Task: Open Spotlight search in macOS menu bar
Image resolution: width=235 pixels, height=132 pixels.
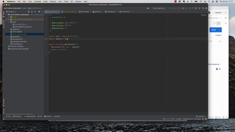Action: pos(209,1)
